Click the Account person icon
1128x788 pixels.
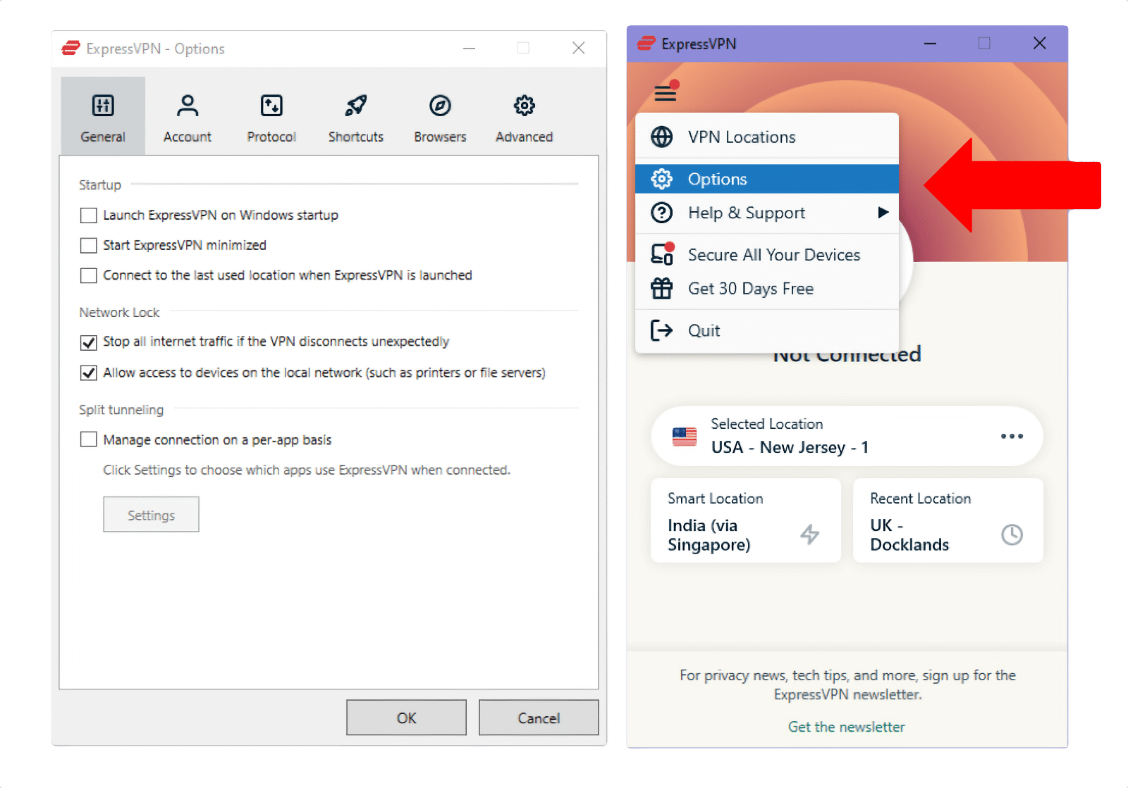tap(188, 106)
